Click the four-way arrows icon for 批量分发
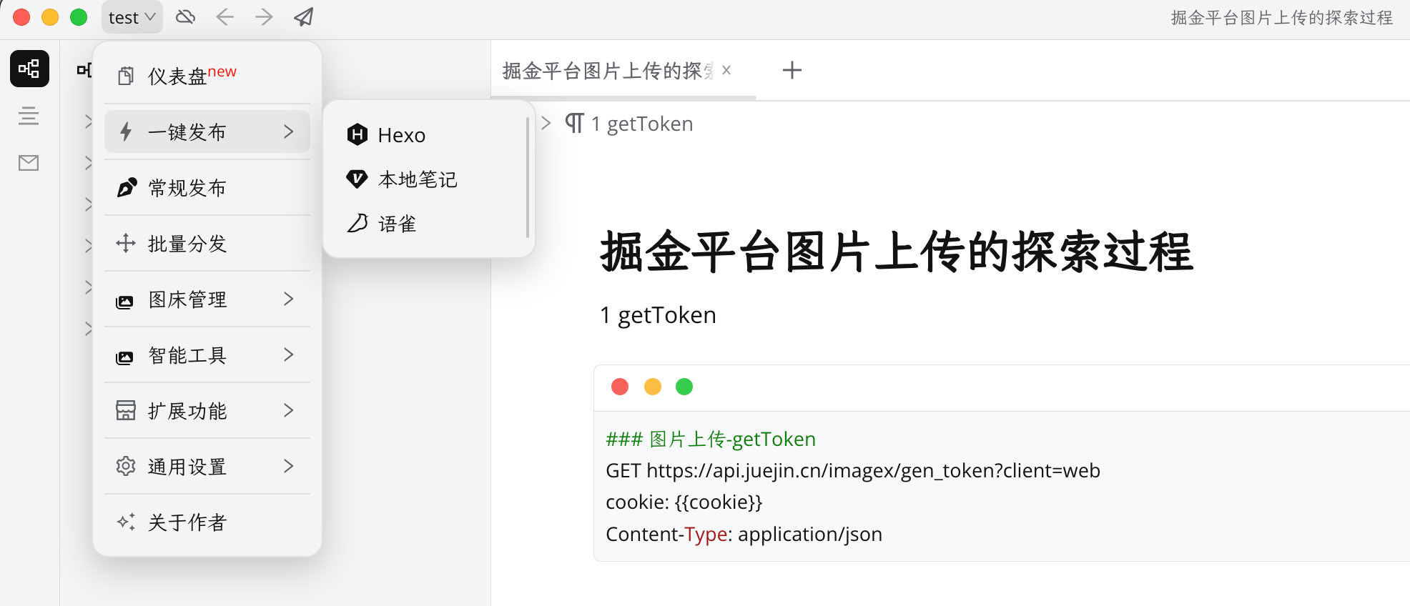 point(126,243)
